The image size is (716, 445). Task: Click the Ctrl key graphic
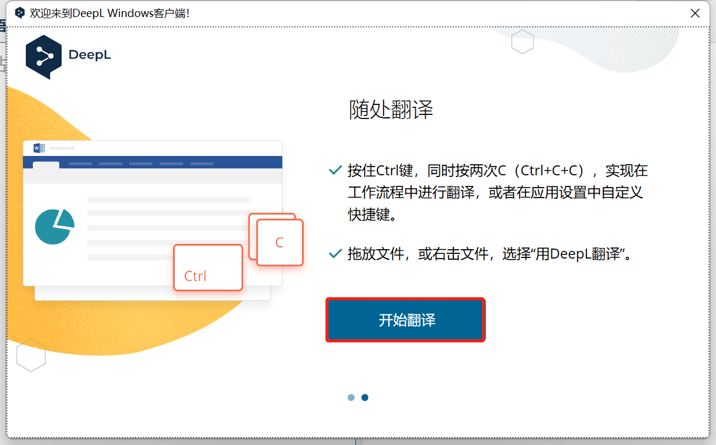208,269
